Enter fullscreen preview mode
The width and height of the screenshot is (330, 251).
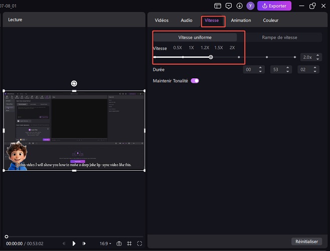[139, 243]
